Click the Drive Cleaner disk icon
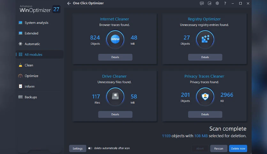The height and width of the screenshot is (154, 267). click(115, 96)
